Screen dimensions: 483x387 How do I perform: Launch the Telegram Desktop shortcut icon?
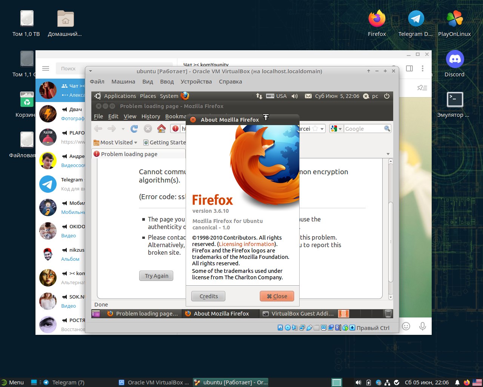coord(416,19)
